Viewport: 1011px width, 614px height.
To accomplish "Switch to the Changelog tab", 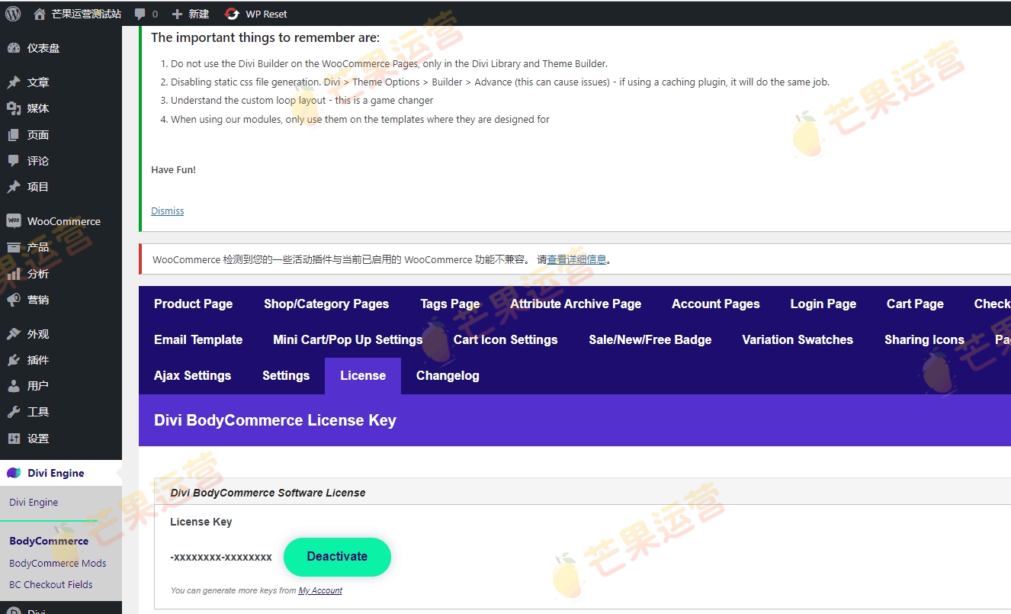I will [447, 375].
